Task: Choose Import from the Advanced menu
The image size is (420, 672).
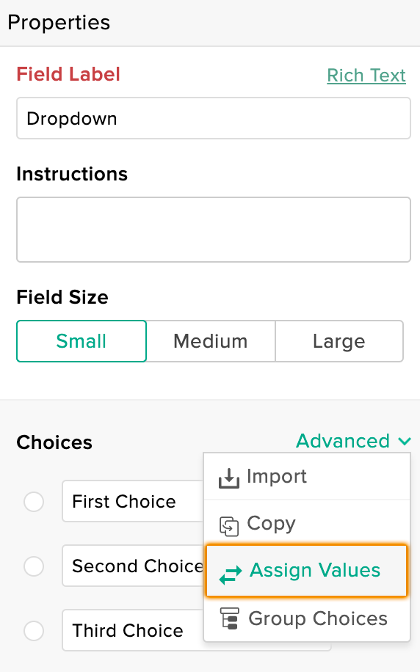Action: (307, 477)
